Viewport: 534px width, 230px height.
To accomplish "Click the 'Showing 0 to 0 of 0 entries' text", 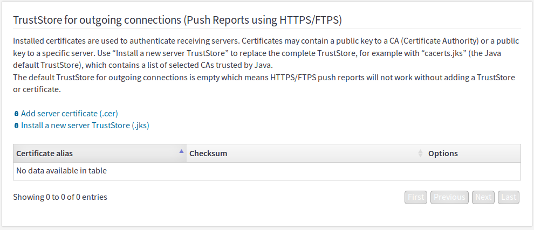I will point(60,197).
